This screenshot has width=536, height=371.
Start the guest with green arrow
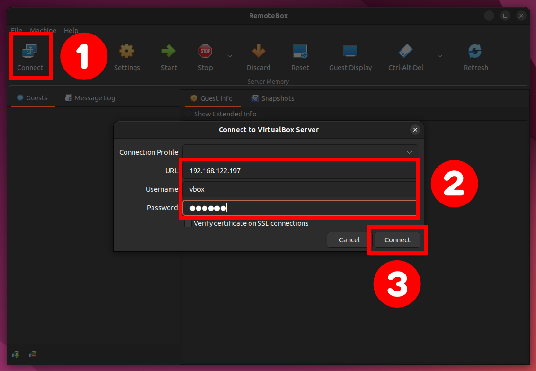pos(169,51)
